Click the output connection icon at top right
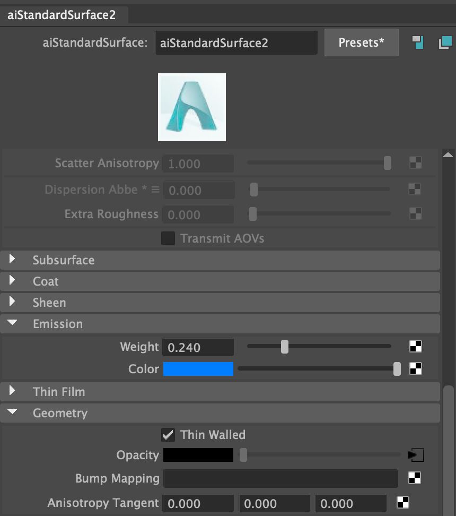456x516 pixels. (x=445, y=42)
